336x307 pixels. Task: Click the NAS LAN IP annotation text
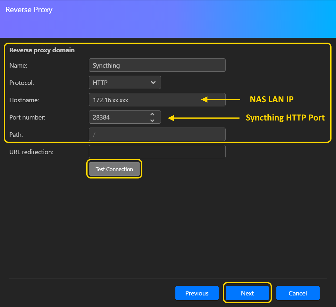click(x=272, y=99)
